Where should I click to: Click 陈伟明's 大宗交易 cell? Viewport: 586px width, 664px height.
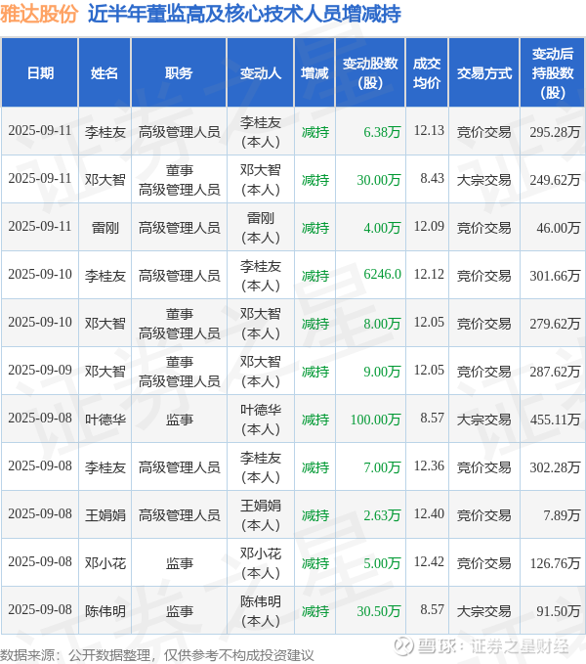click(483, 610)
